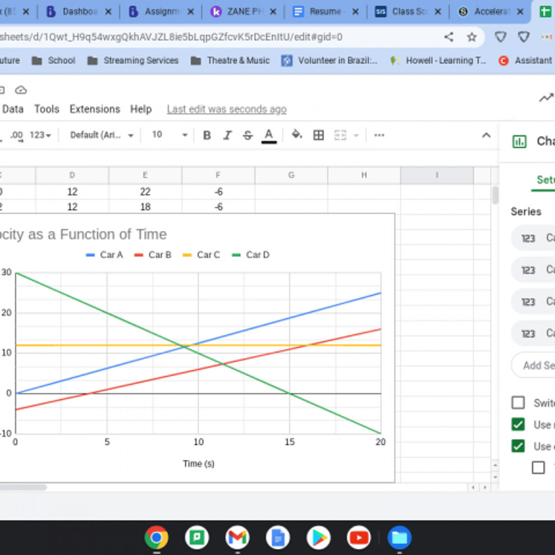The image size is (555, 555).
Task: Click the chart title text
Action: (83, 234)
